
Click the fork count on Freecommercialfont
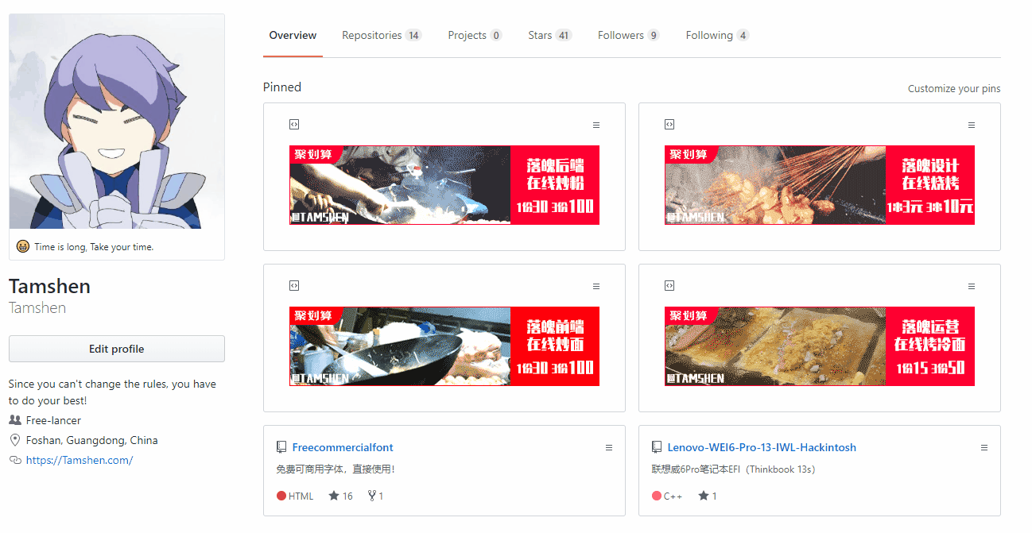(376, 496)
